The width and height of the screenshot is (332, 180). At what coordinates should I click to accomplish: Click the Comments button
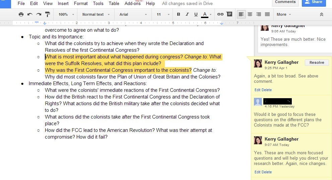click(285, 2)
